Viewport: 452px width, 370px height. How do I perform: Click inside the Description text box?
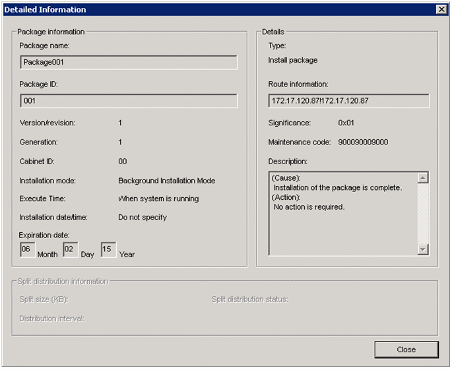343,212
